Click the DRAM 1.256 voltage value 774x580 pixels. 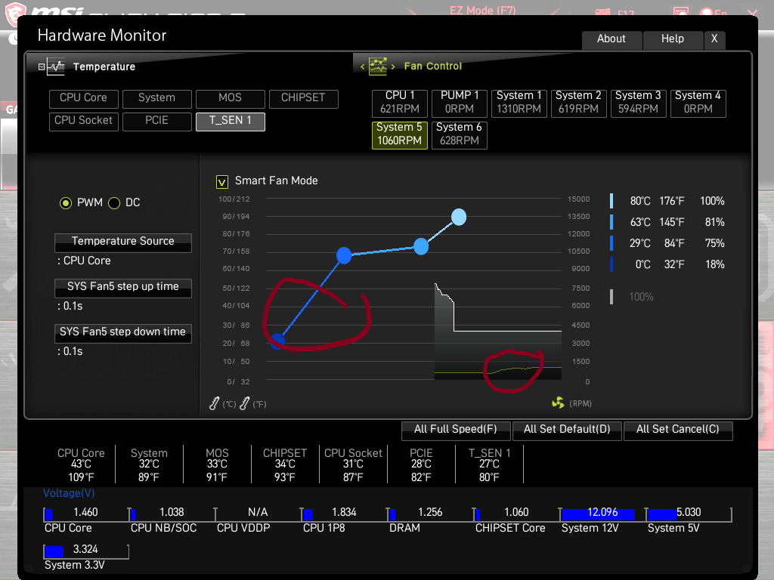[430, 513]
